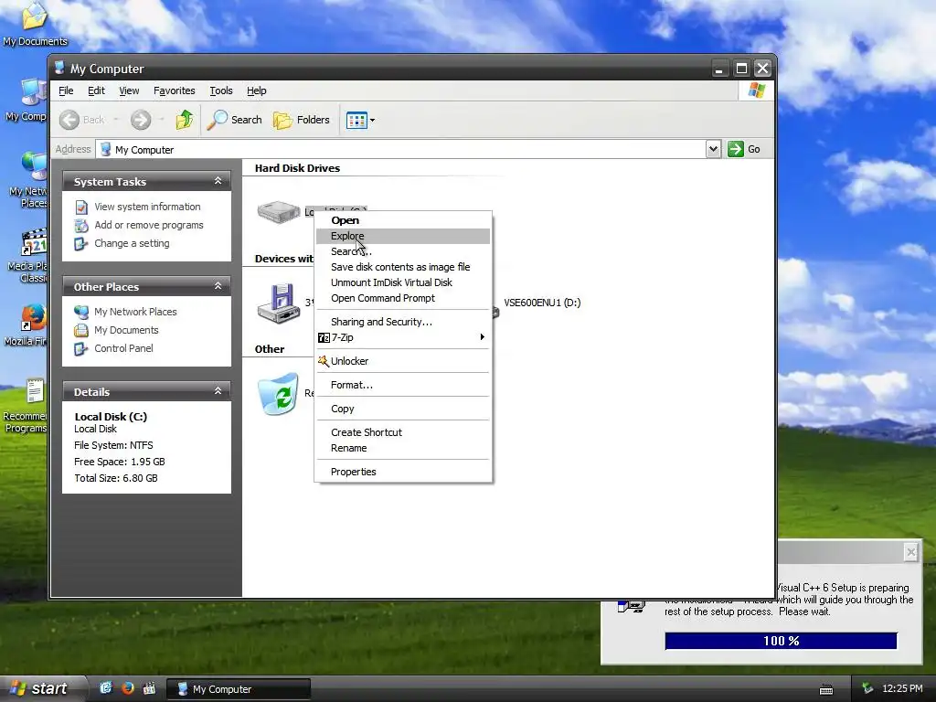Screen dimensions: 936x702
Task: Choose Search... in context menu
Action: (403, 251)
